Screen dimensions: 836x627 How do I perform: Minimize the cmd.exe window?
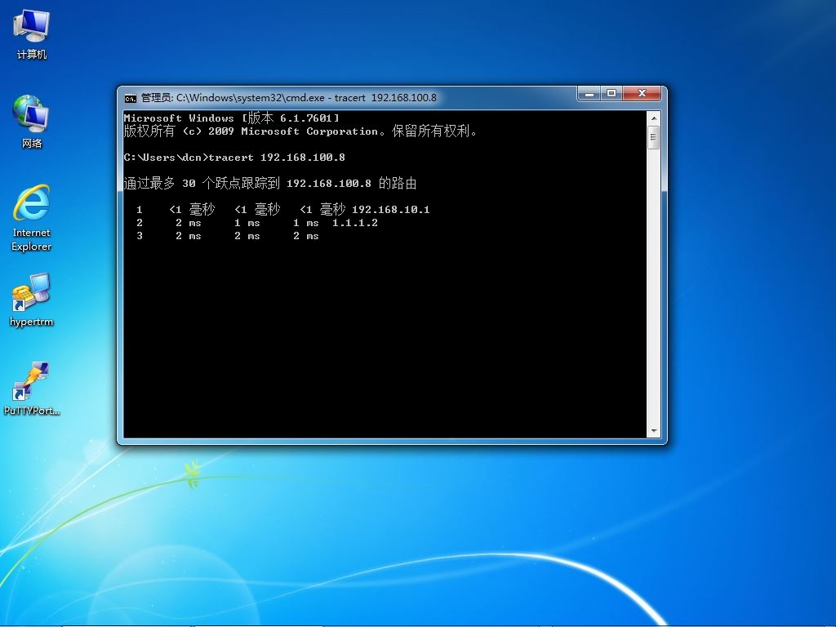pyautogui.click(x=589, y=94)
